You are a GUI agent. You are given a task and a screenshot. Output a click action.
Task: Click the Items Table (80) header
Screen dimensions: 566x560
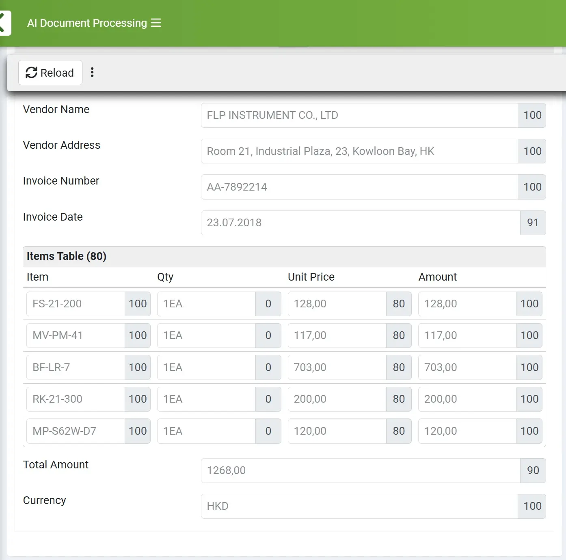tap(67, 256)
